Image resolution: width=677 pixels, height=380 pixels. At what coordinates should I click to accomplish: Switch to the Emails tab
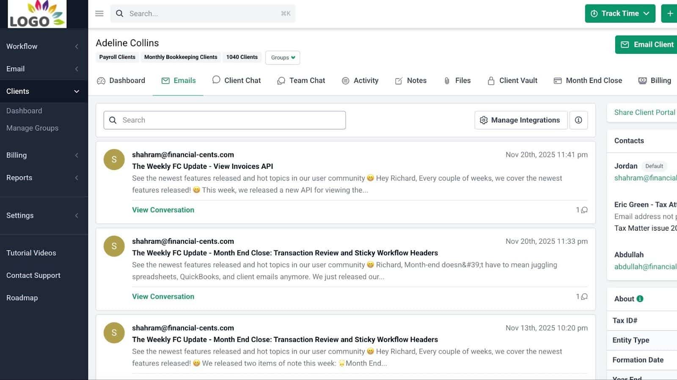click(178, 81)
